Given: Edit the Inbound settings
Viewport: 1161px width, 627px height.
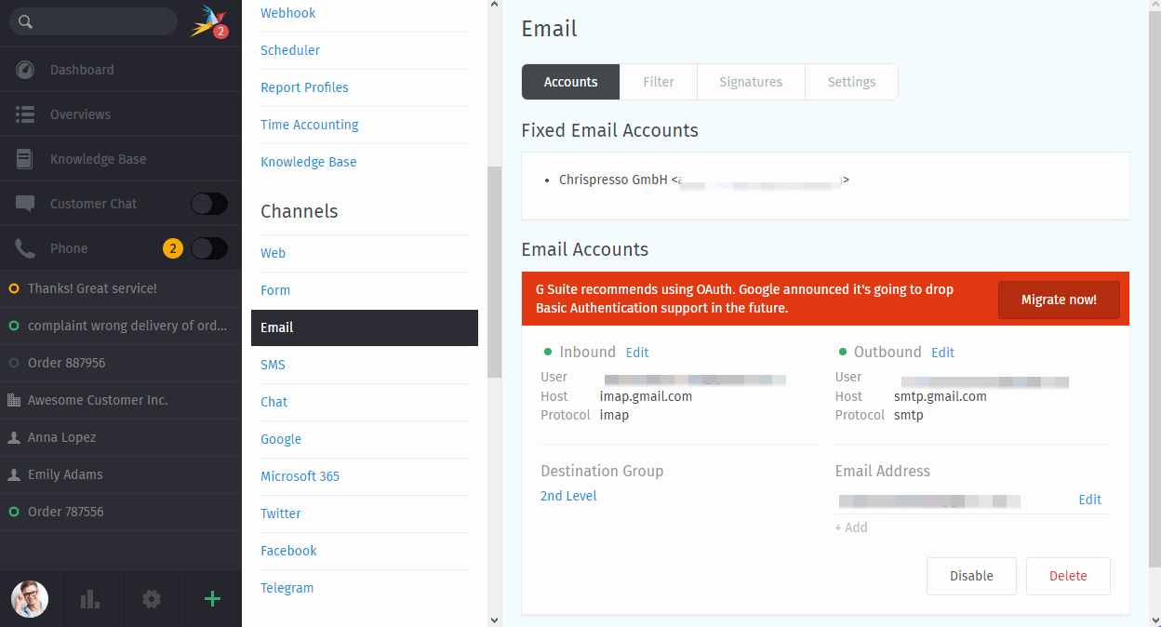Looking at the screenshot, I should click(637, 353).
